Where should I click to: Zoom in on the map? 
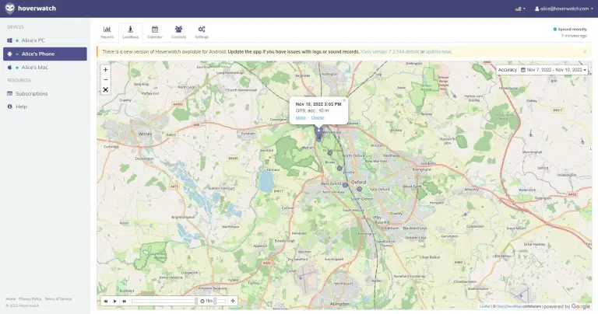click(x=106, y=69)
